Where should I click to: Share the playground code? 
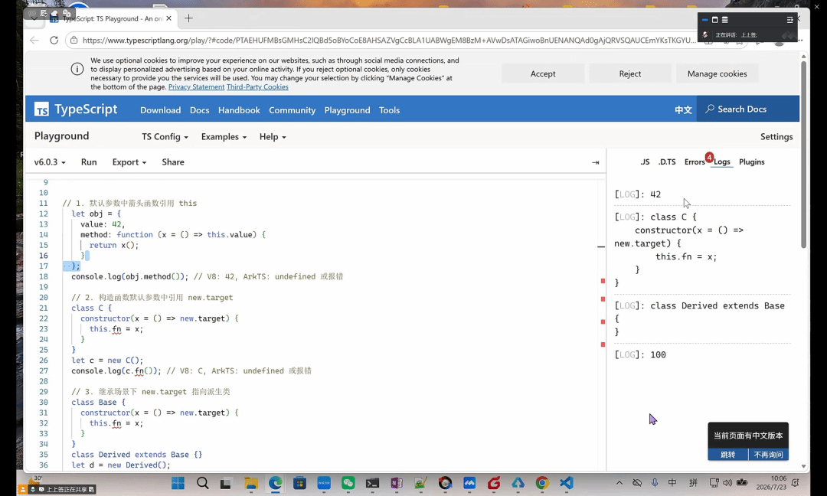(173, 162)
